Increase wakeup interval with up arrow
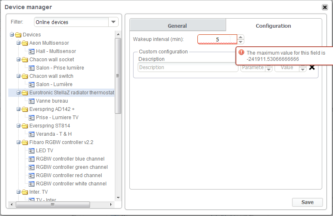The height and width of the screenshot is (216, 333). [241, 37]
